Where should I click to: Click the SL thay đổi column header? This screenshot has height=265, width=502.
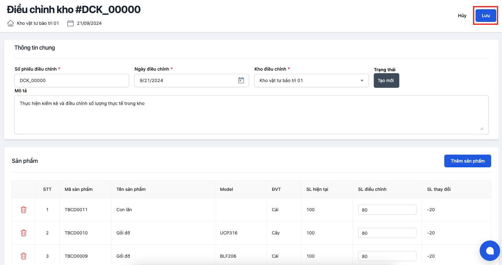pyautogui.click(x=439, y=189)
